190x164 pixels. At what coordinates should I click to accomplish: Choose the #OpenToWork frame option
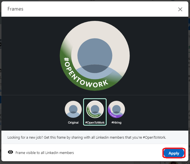[x=95, y=112]
